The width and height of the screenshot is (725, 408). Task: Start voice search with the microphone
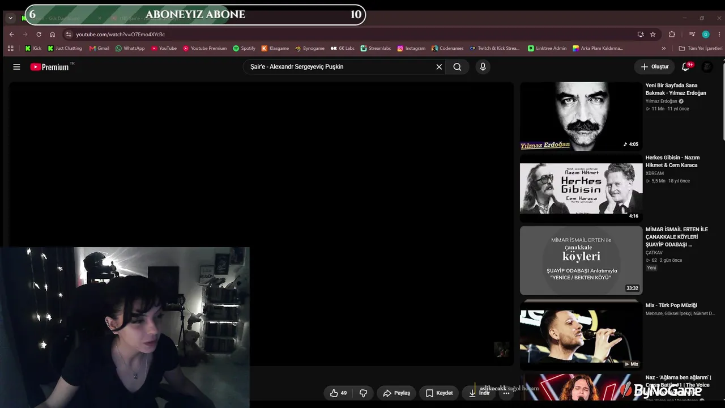click(483, 67)
